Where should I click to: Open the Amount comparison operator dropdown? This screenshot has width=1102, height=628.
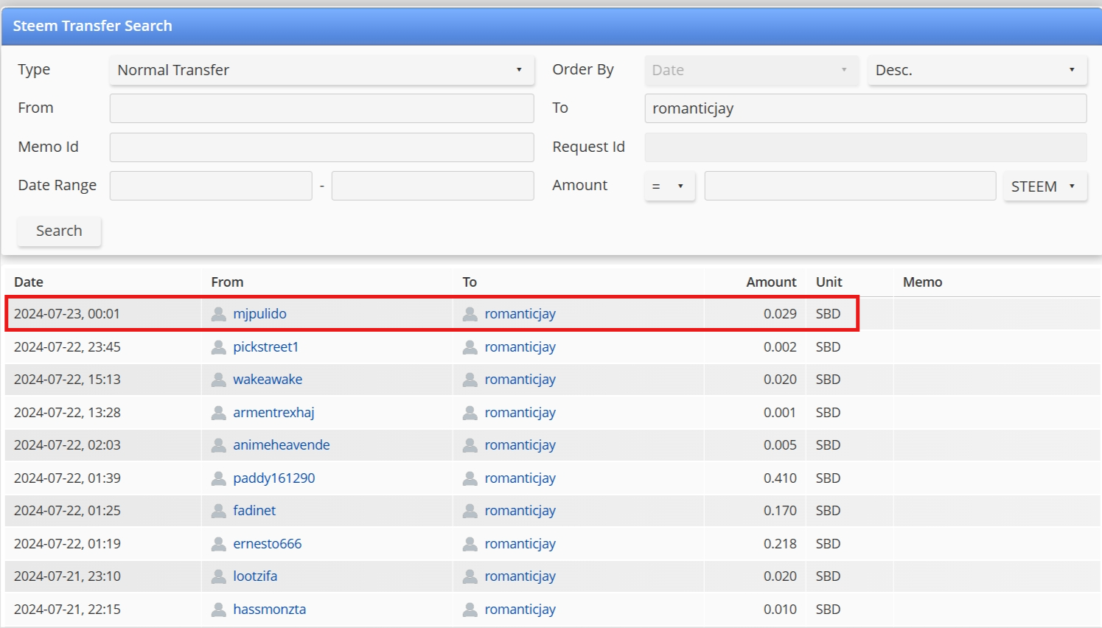pyautogui.click(x=669, y=186)
